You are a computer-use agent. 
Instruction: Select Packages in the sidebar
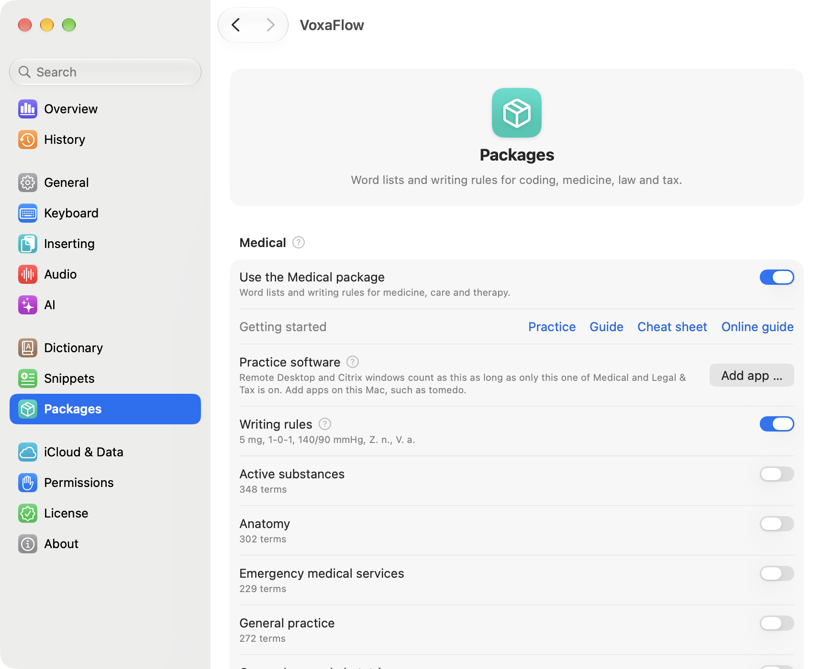(105, 409)
